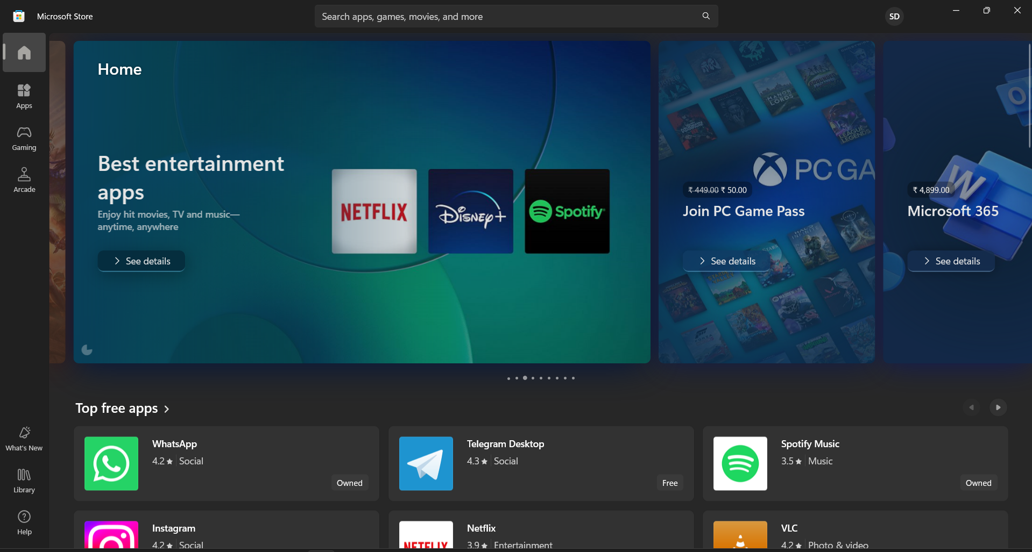See details for PC Game Pass
This screenshot has width=1032, height=552.
(x=726, y=261)
